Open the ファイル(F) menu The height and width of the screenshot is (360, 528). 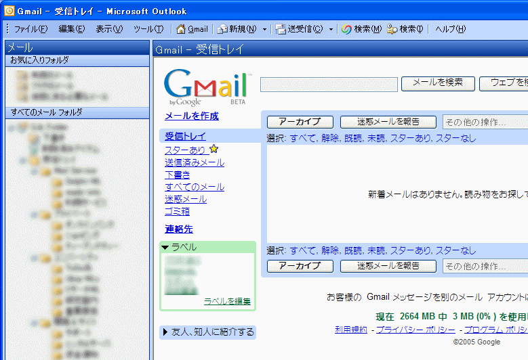coord(31,29)
